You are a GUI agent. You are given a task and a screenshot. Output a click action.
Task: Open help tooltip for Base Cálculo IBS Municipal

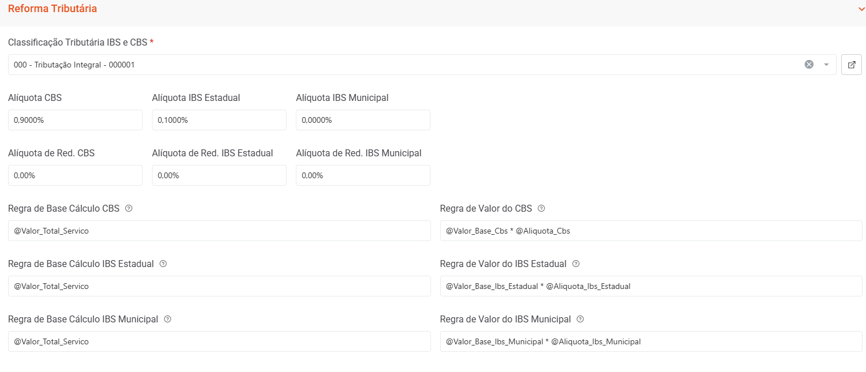point(168,320)
